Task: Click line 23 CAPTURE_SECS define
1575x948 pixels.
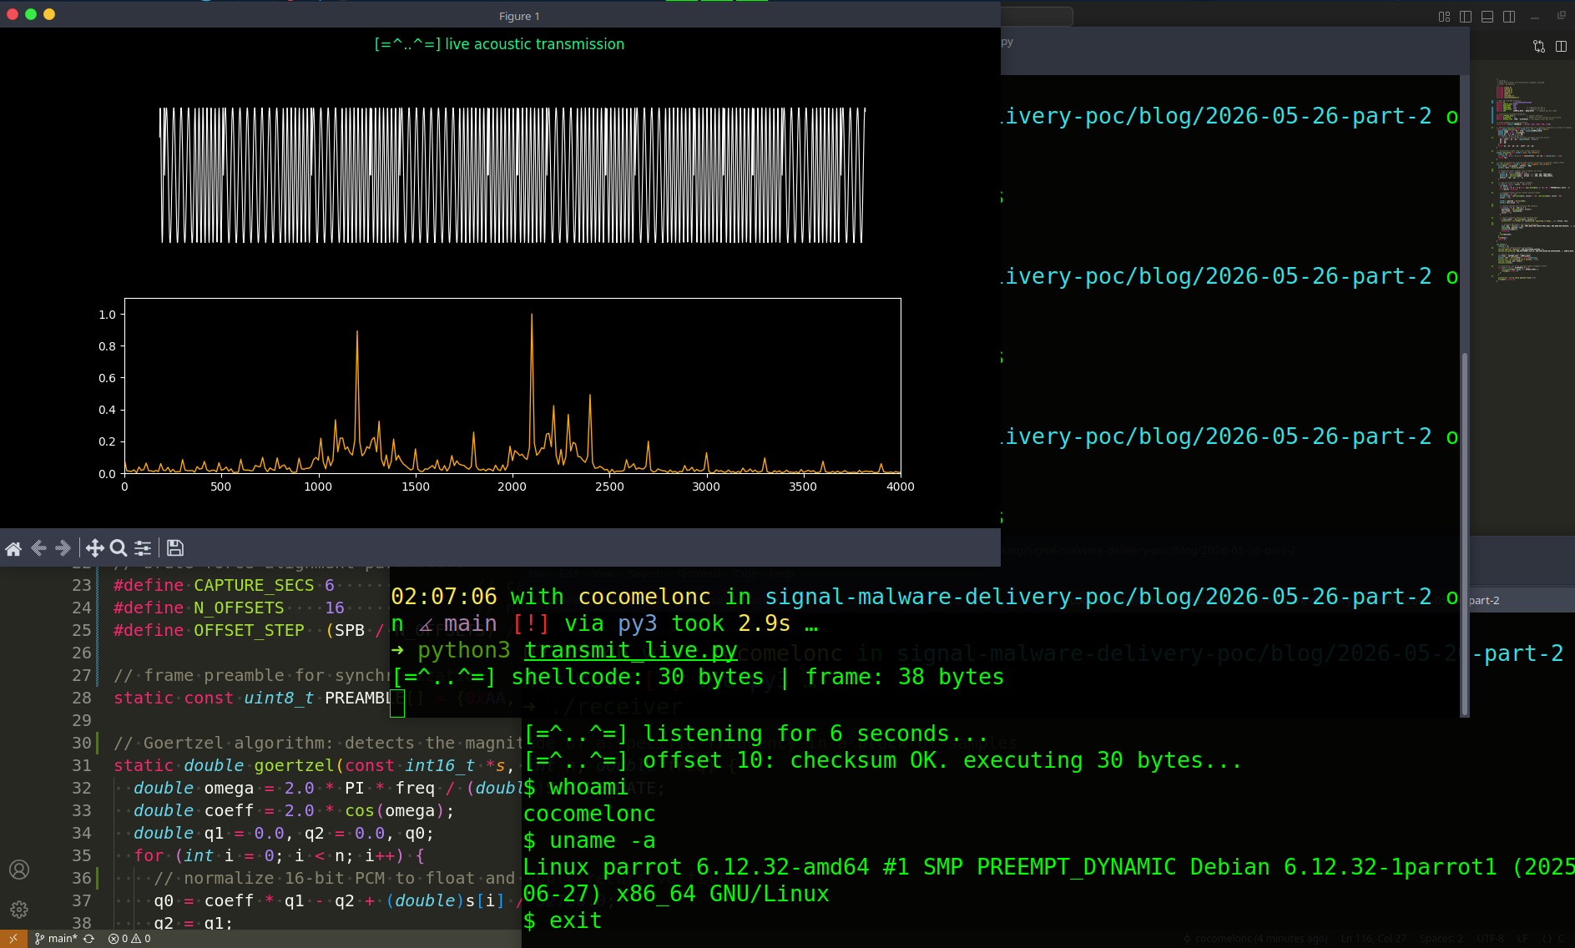Action: pos(224,586)
